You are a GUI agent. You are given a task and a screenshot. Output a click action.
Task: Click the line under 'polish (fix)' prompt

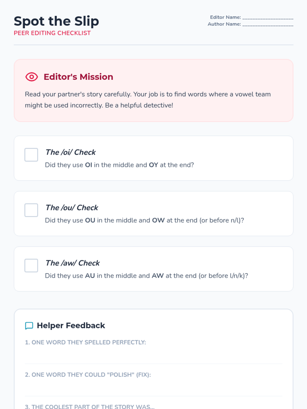click(153, 390)
